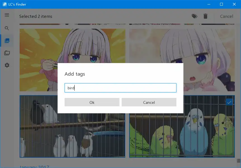
Task: Maximize the LC's Finder window
Action: tap(221, 4)
